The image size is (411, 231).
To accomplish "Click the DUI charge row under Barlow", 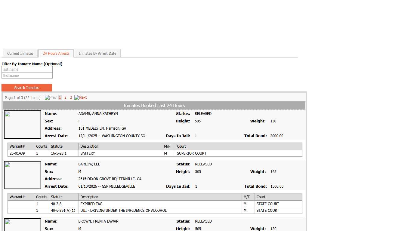I will coord(123,210).
